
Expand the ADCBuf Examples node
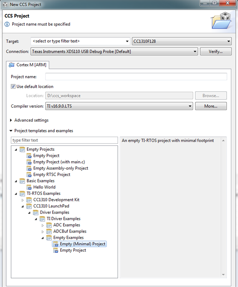pos(43,231)
